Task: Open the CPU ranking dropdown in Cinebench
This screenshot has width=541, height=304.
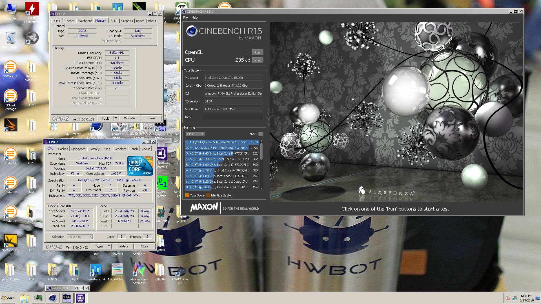Action: click(195, 134)
